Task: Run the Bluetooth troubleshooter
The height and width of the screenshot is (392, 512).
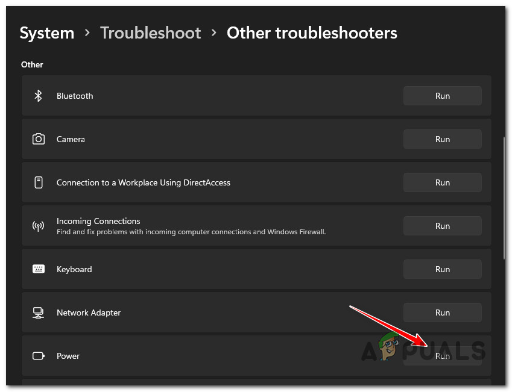Action: pos(443,96)
